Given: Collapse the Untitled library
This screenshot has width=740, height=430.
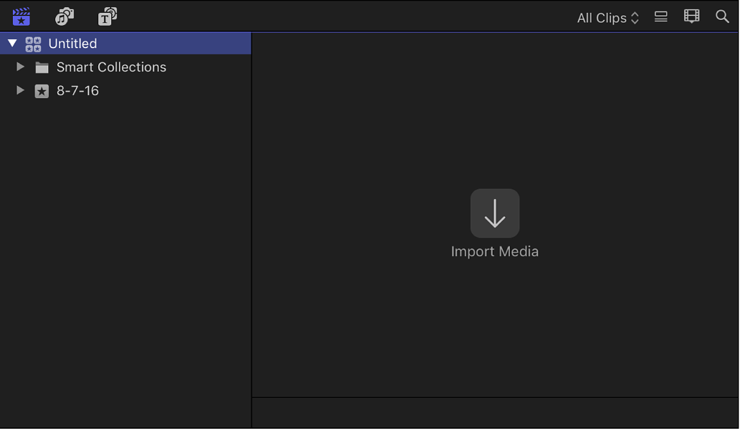Looking at the screenshot, I should 12,44.
